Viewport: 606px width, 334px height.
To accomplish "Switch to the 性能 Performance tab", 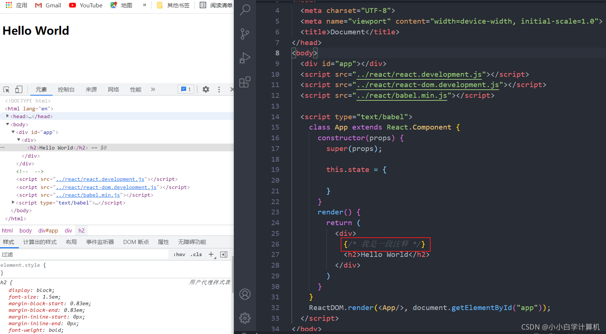I will (136, 89).
